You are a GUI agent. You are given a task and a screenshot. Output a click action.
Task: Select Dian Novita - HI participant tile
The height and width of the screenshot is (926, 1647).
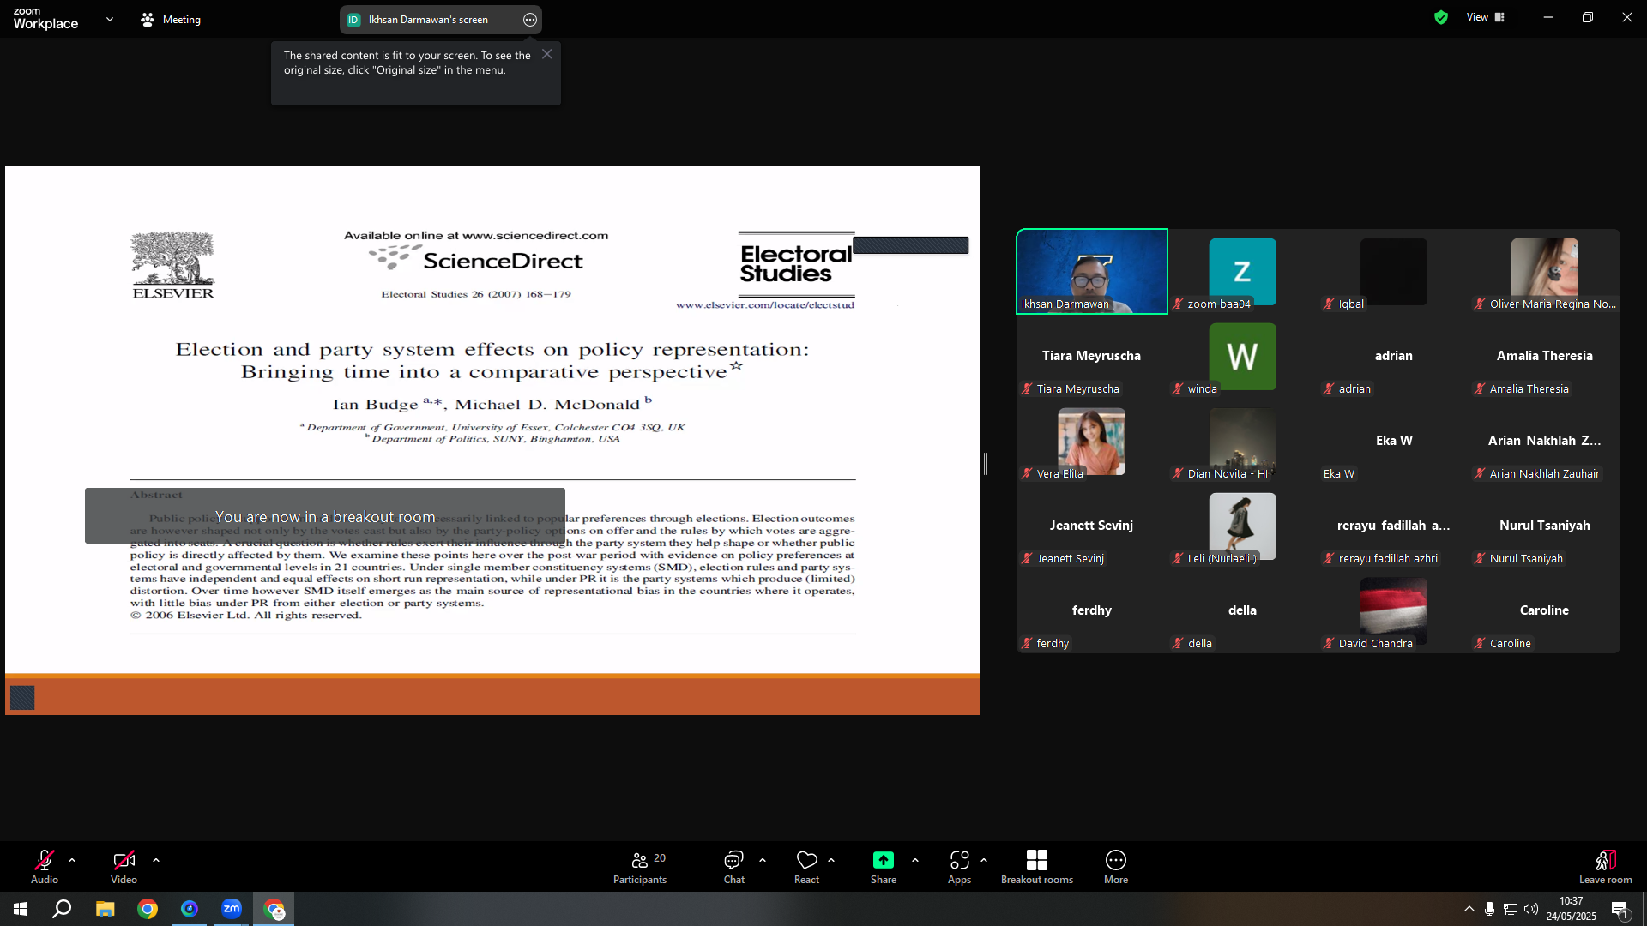tap(1242, 441)
